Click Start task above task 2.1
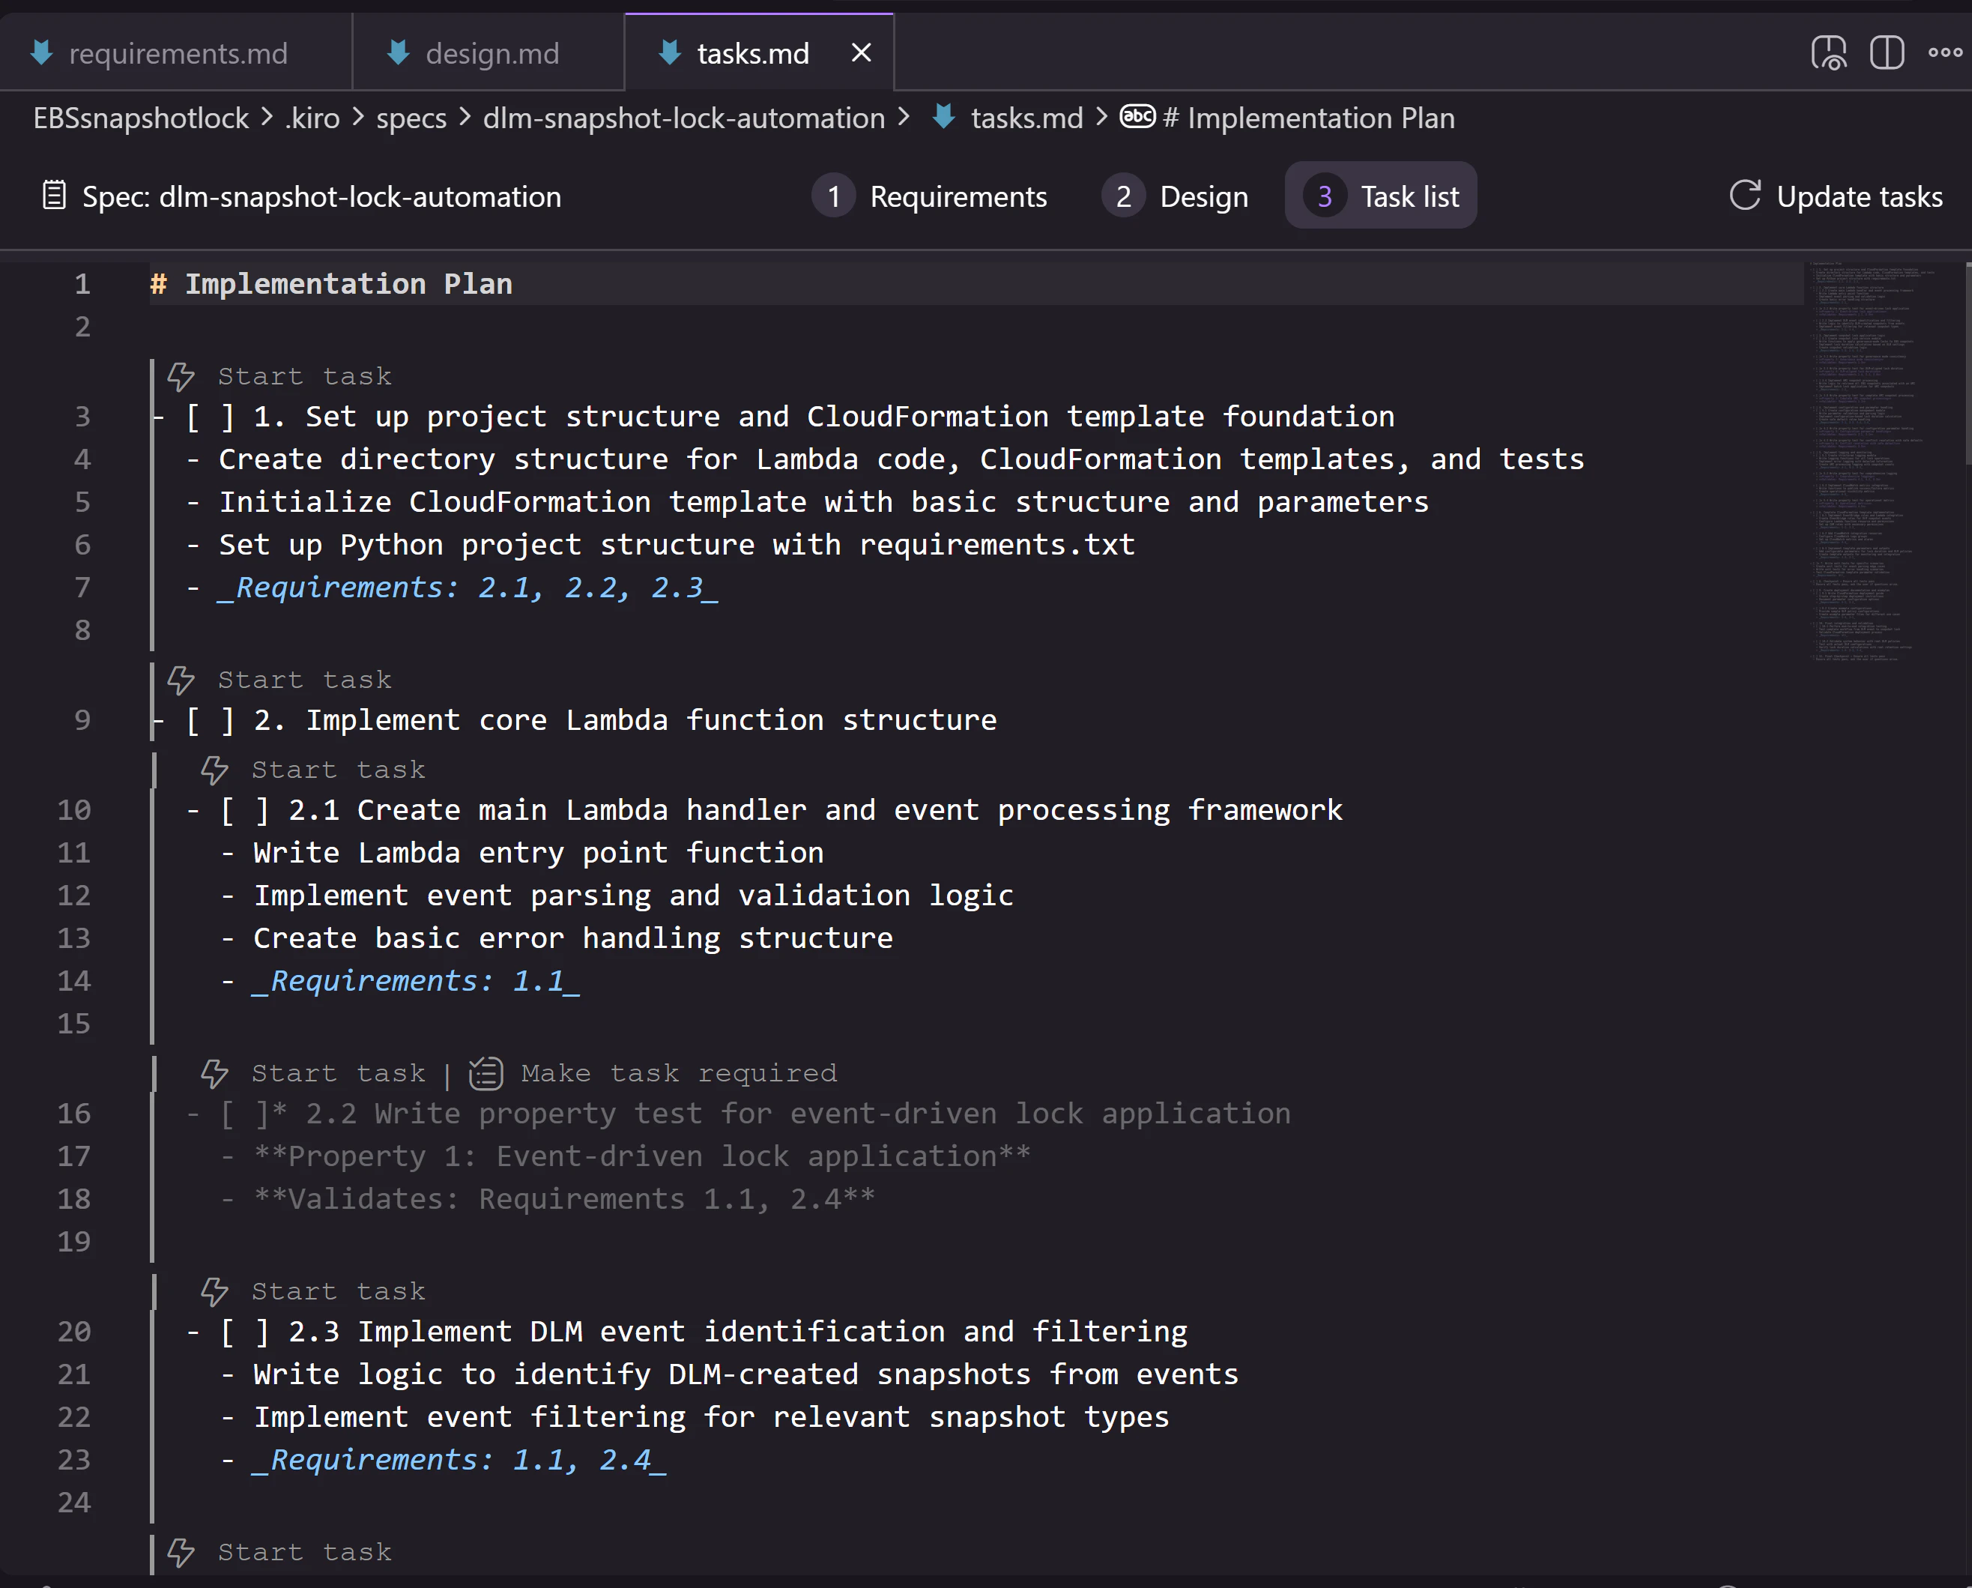The image size is (1972, 1588). tap(339, 770)
